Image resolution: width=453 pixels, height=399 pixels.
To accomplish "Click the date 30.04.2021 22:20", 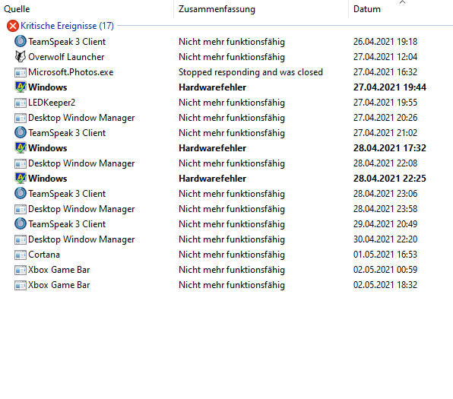I will [385, 239].
